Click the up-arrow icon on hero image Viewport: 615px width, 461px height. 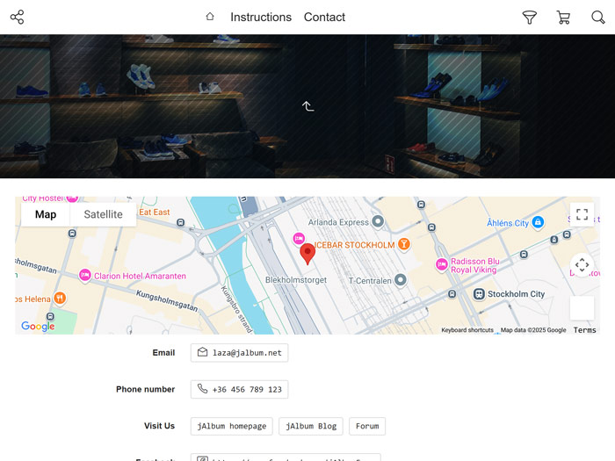point(307,106)
